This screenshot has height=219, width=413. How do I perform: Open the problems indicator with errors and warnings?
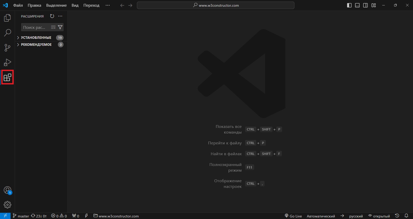pos(59,216)
